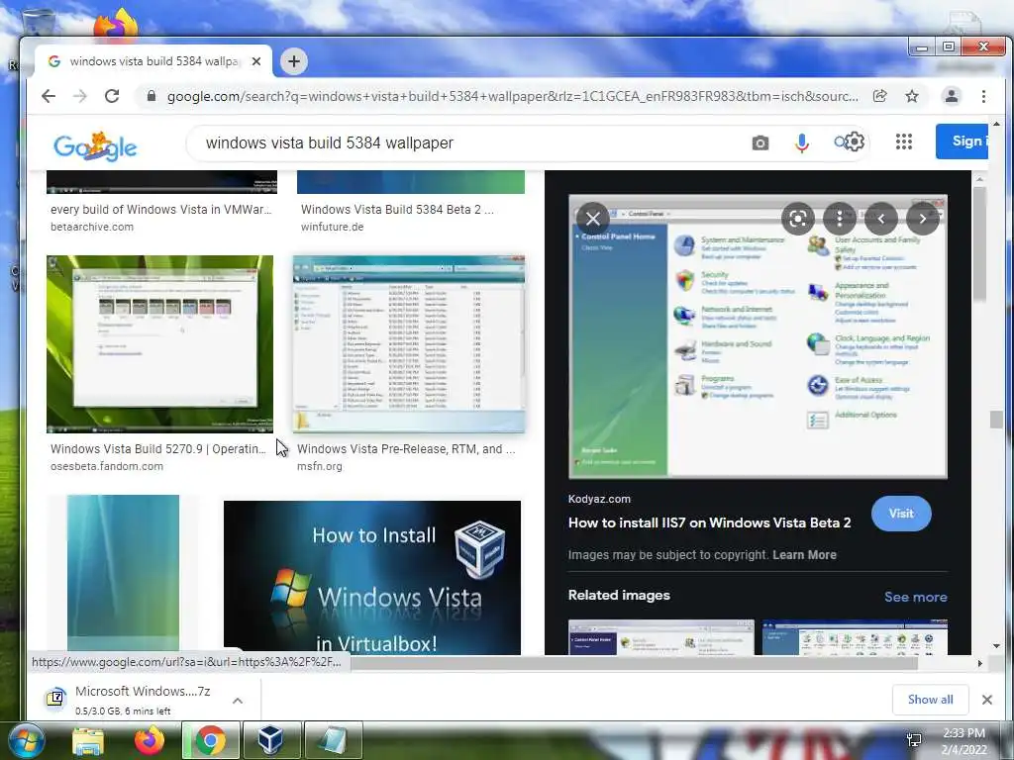Open How to Install Windows Vista in Virtualbox thumbnail
Viewport: 1014px width, 760px height.
point(372,577)
